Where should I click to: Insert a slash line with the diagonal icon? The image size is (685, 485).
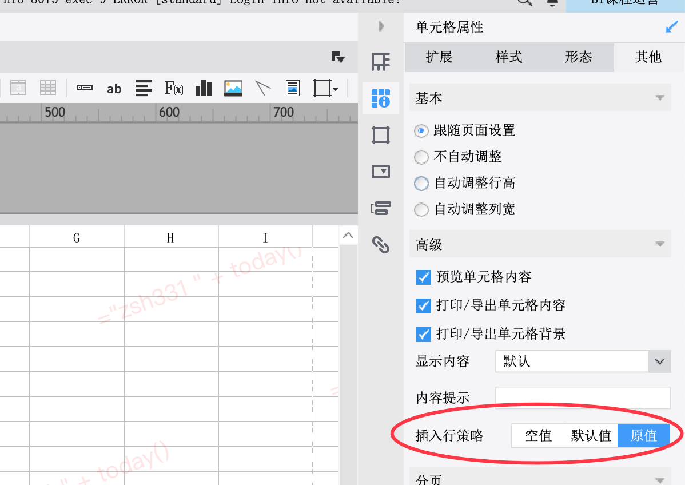pyautogui.click(x=263, y=88)
